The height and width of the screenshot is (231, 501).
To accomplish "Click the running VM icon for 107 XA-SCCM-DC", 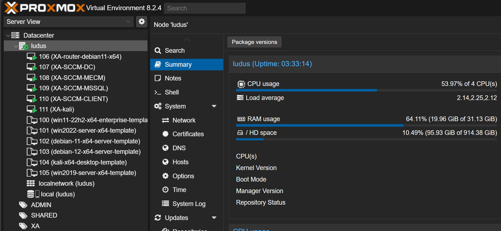I will [x=32, y=67].
